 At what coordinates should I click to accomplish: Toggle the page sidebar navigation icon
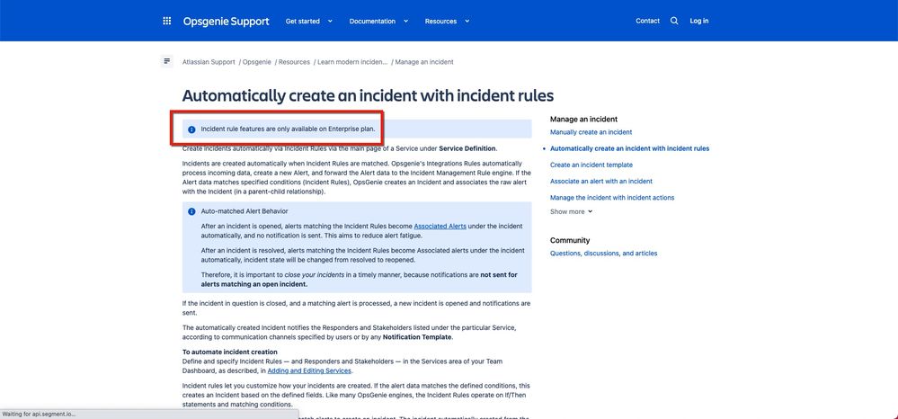click(x=166, y=61)
